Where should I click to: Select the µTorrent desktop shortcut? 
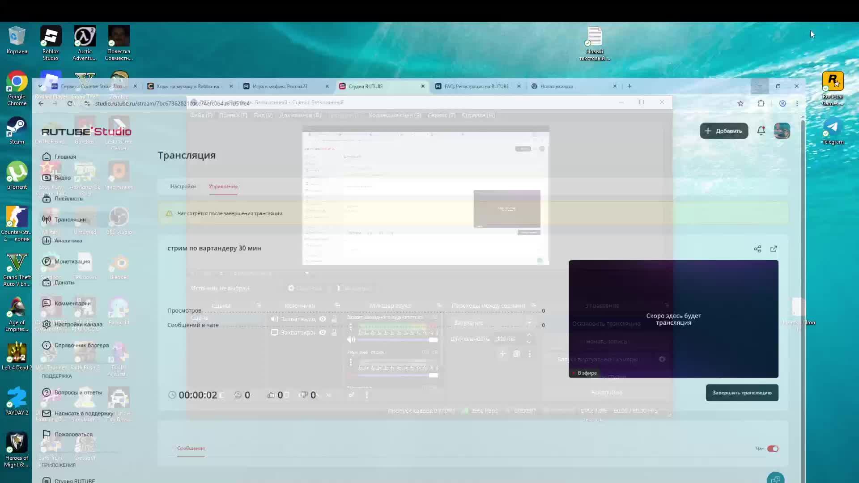pyautogui.click(x=17, y=175)
